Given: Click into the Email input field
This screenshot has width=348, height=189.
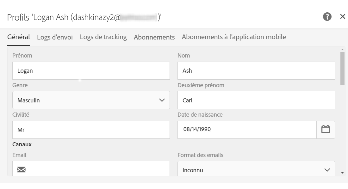Looking at the screenshot, I should [95, 169].
